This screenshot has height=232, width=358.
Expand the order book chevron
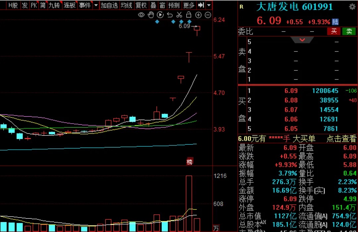[x=302, y=40]
